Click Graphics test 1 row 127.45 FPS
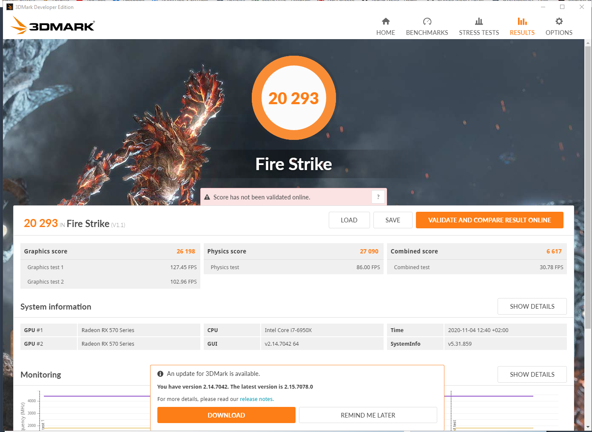Viewport: 592px width, 432px height. (x=110, y=267)
